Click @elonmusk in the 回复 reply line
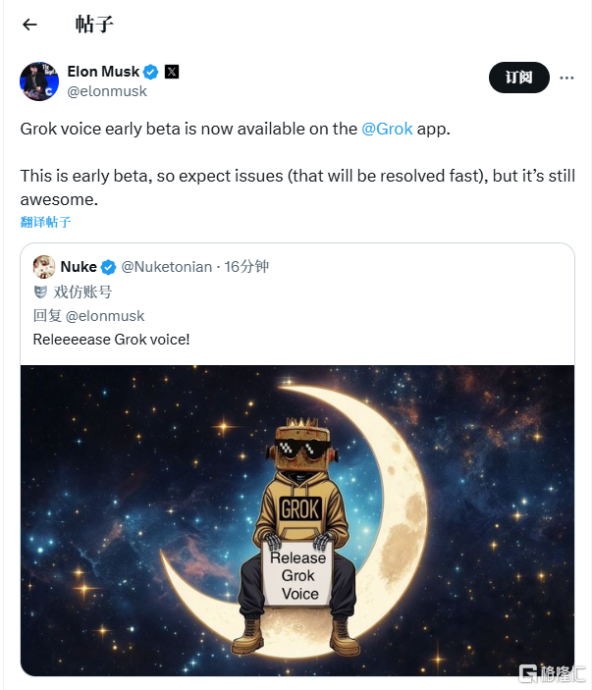This screenshot has width=592, height=690. (105, 316)
